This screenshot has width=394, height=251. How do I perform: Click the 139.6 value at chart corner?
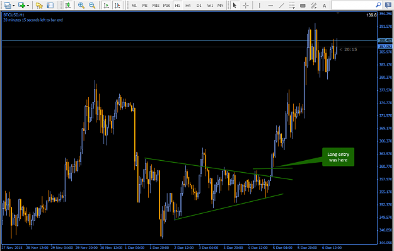pyautogui.click(x=371, y=15)
